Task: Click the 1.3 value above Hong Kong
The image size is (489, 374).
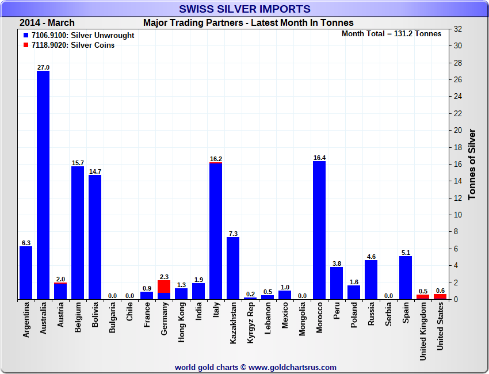Action: (181, 285)
